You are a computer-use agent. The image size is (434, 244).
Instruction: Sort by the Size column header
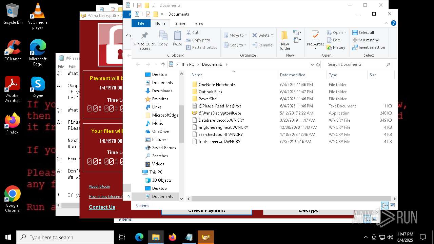(x=381, y=75)
